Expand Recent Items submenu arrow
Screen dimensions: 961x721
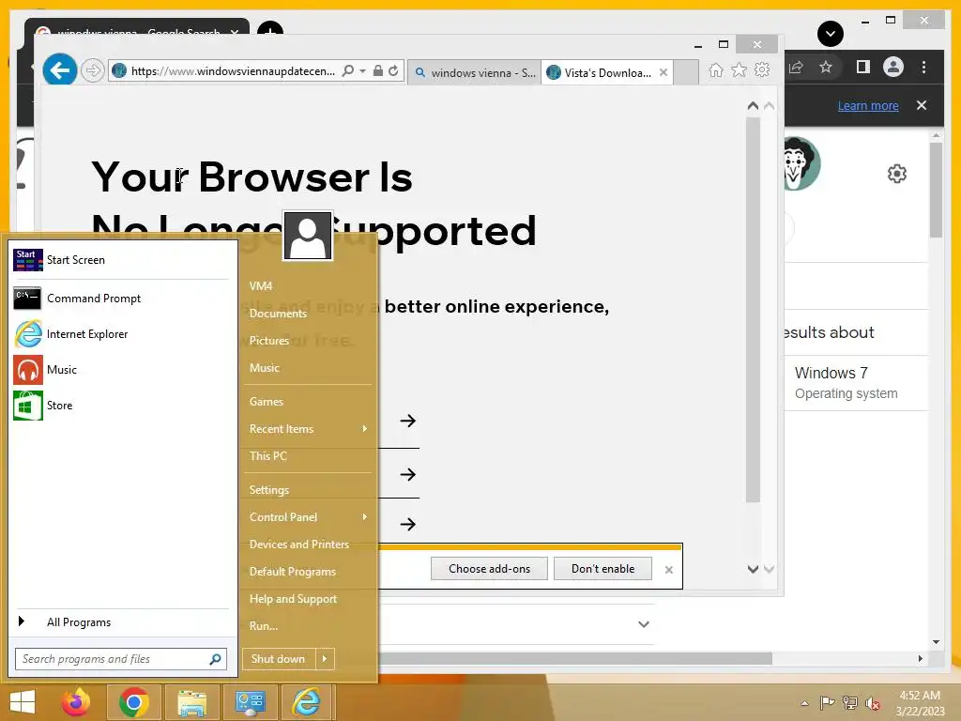tap(365, 428)
